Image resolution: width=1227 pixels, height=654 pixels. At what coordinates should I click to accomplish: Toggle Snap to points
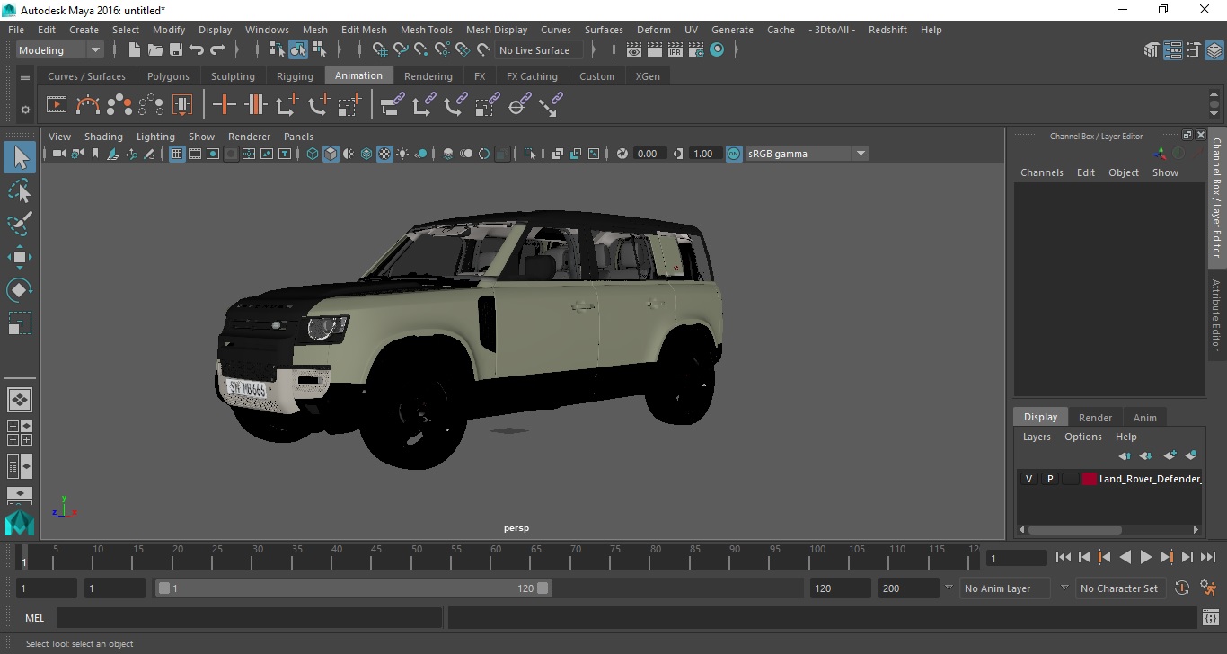pos(421,49)
